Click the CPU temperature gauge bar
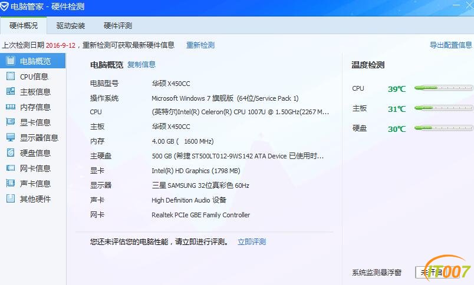Image resolution: width=474 pixels, height=285 pixels. click(x=443, y=88)
